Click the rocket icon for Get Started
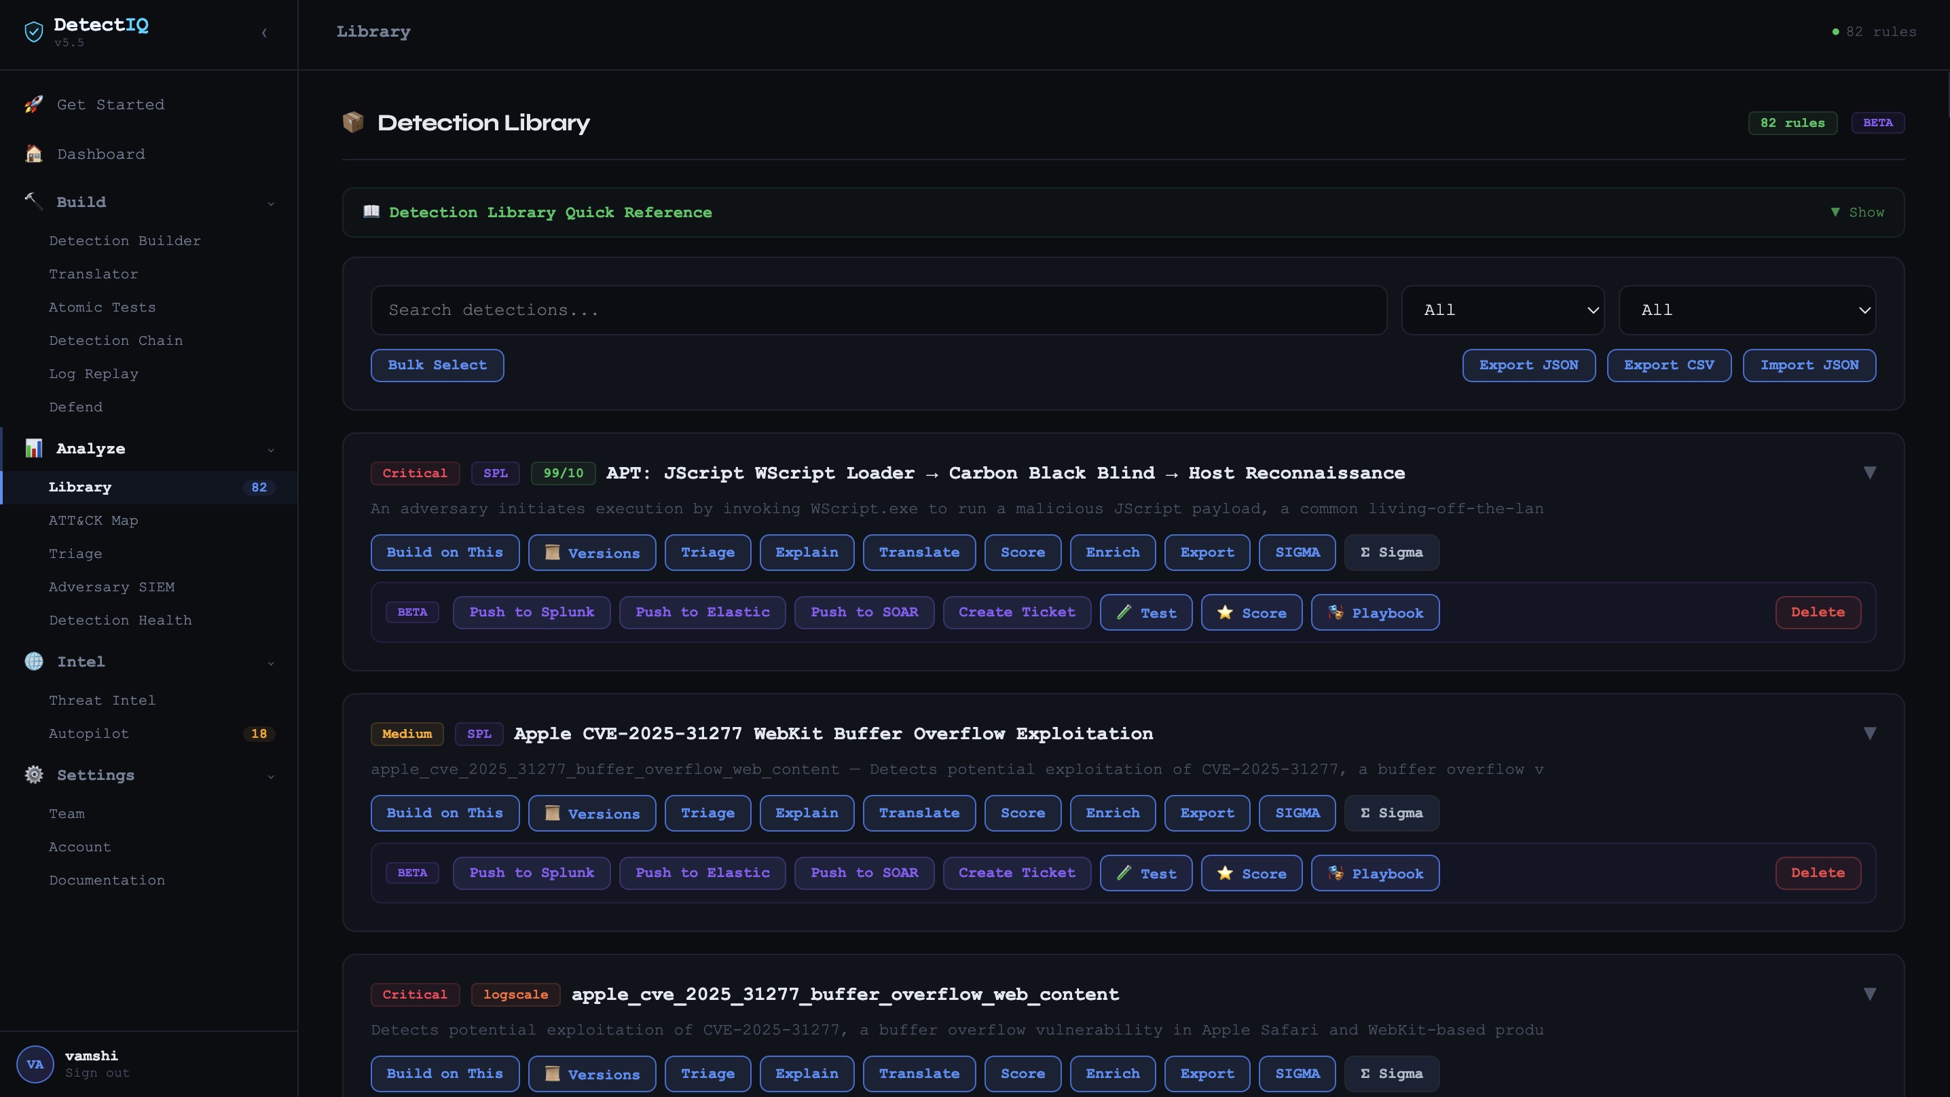This screenshot has height=1097, width=1950. click(33, 105)
